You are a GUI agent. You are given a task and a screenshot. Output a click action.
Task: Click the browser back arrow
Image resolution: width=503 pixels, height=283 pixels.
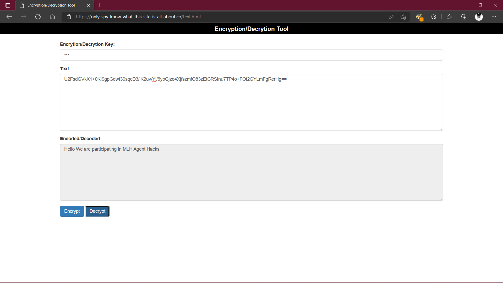pyautogui.click(x=9, y=17)
